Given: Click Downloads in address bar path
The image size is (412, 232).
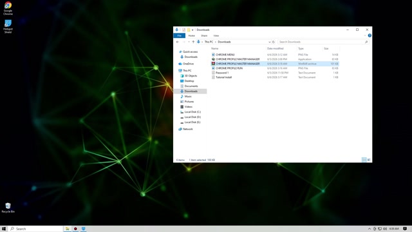Looking at the screenshot, I should 224,42.
